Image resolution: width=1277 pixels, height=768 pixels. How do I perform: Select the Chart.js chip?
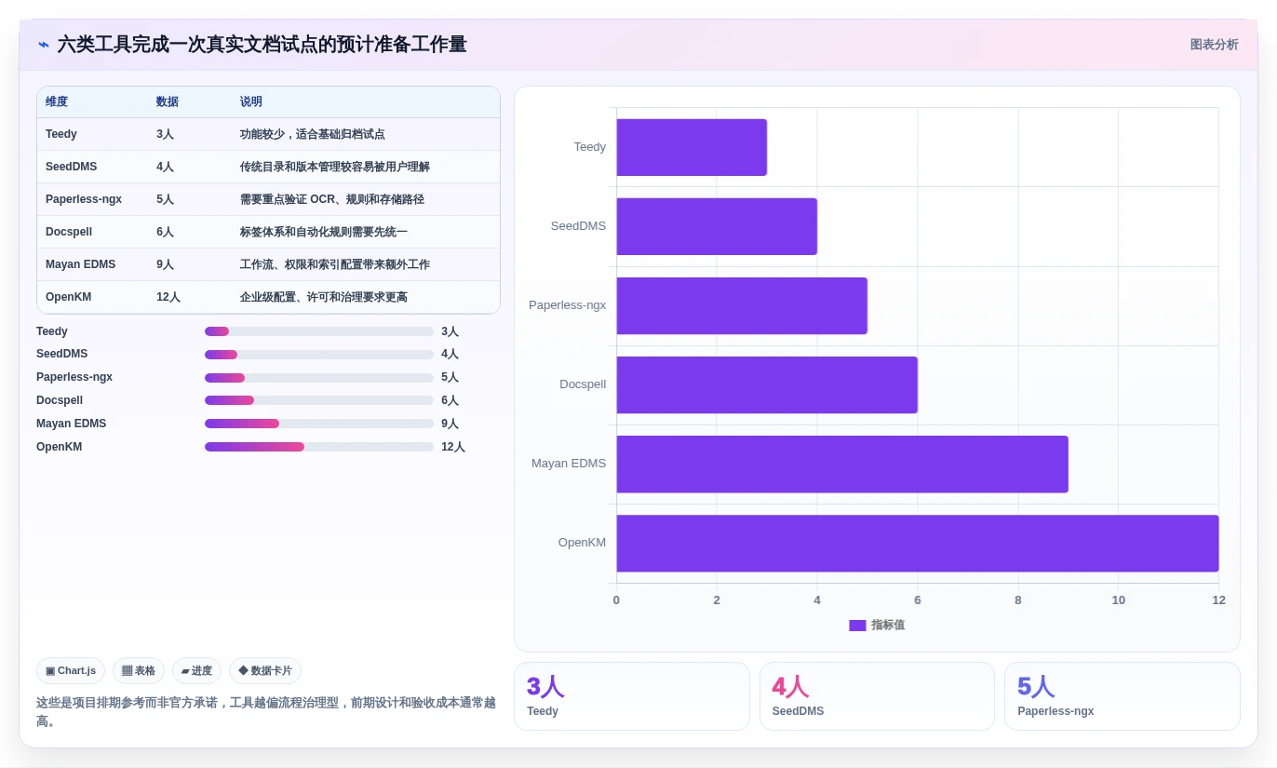71,670
